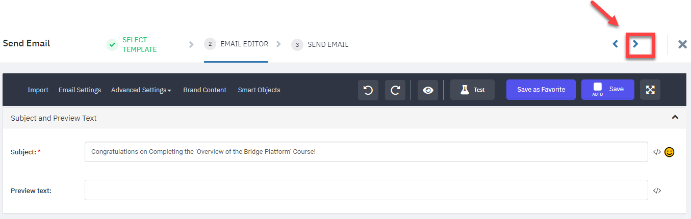The height and width of the screenshot is (219, 691).
Task: Open the Smart Objects menu
Action: click(259, 90)
